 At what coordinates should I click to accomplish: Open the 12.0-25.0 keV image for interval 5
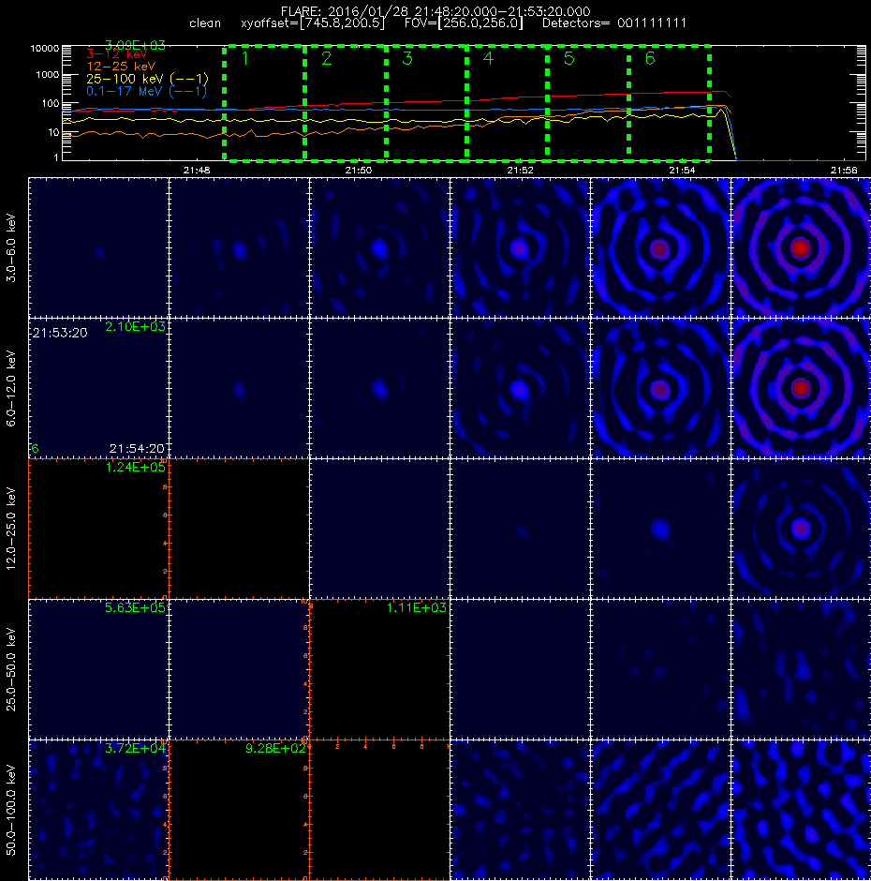(660, 529)
